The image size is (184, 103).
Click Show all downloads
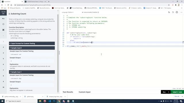(177, 96)
